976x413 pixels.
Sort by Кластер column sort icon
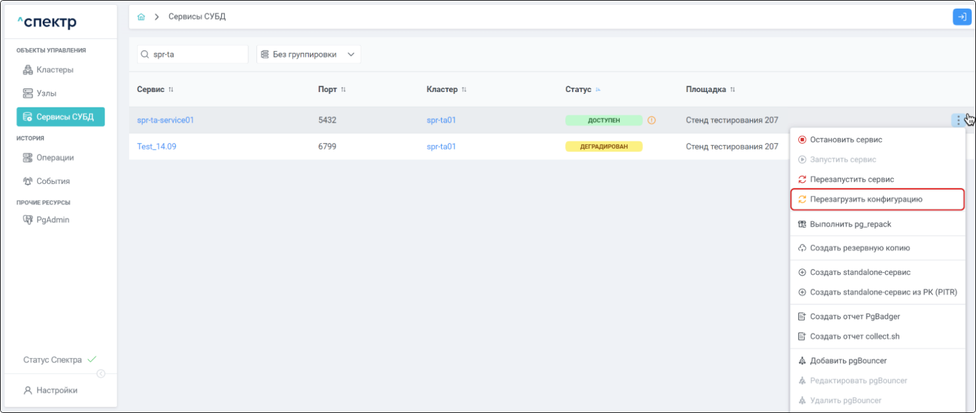464,90
